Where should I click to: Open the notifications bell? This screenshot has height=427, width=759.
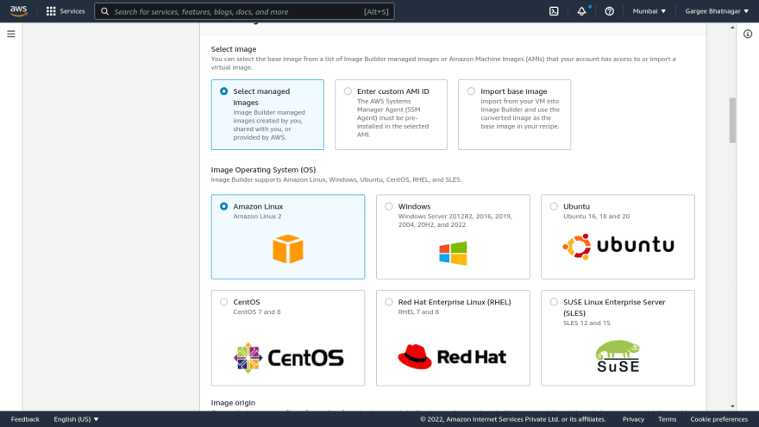click(581, 11)
